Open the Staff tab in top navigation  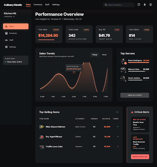coord(47,5)
